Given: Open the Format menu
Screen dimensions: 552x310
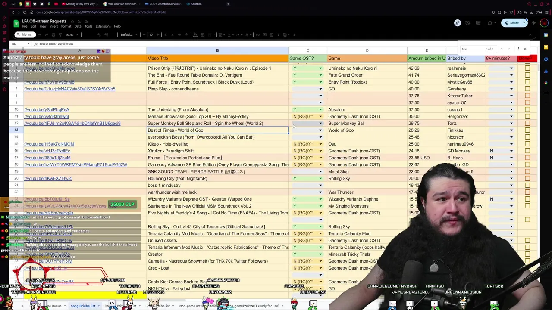Looking at the screenshot, I should pyautogui.click(x=66, y=26).
